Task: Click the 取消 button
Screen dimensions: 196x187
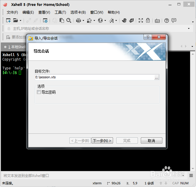Action: coord(151,141)
